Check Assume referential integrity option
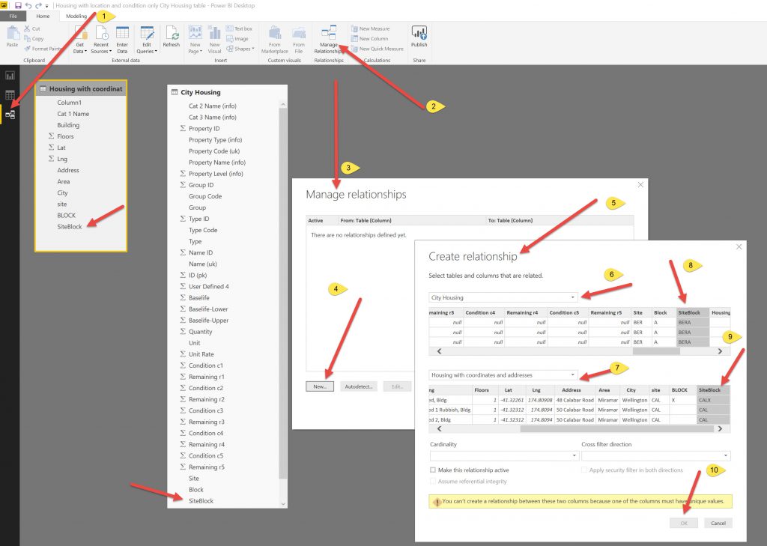This screenshot has height=546, width=767. point(433,482)
